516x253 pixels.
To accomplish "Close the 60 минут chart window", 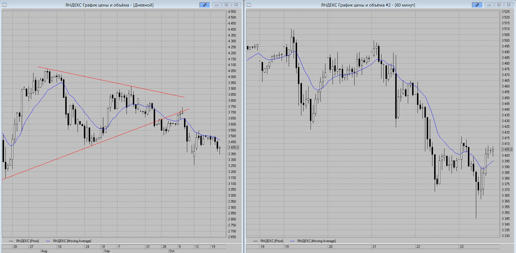I will [x=509, y=5].
